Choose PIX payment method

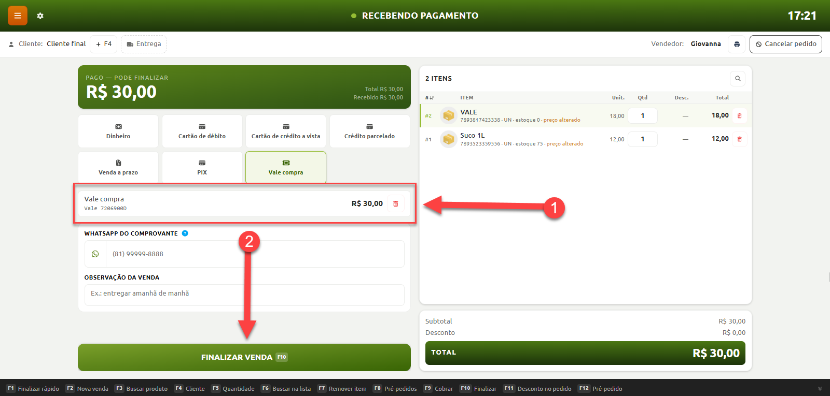(x=202, y=167)
